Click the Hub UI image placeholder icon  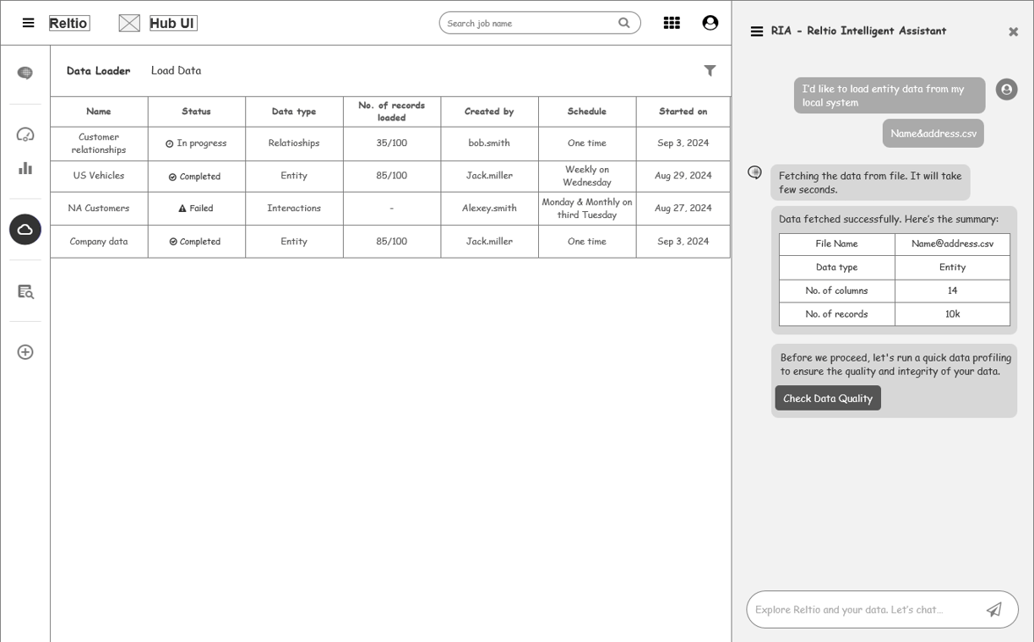[x=129, y=23]
